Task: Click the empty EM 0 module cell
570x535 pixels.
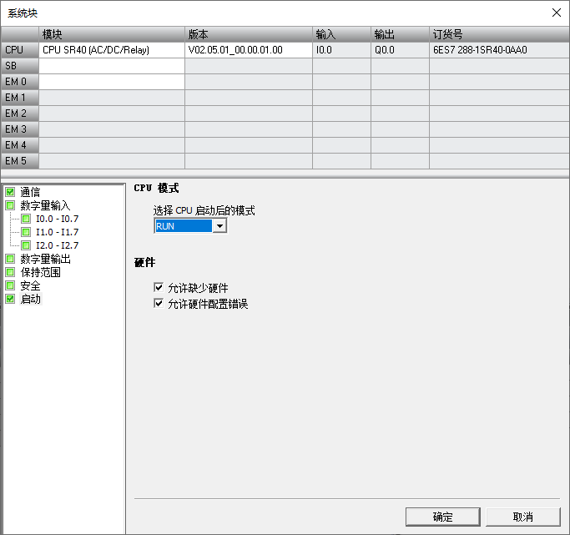Action: tap(112, 82)
